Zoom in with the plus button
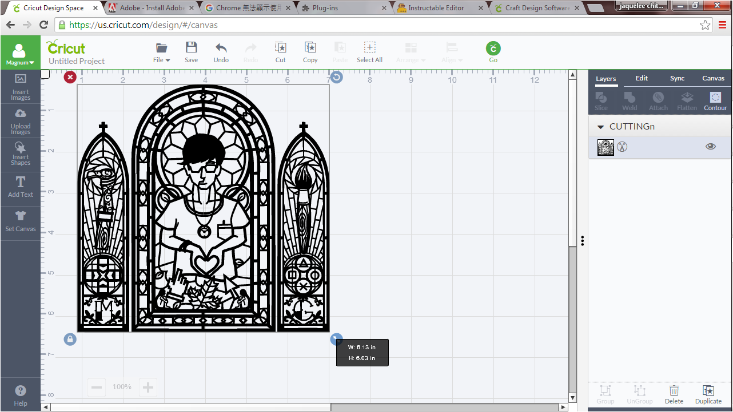Screen dimensions: 733x412 point(148,388)
